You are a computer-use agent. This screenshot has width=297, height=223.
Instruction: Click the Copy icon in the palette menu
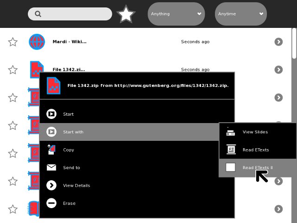52,150
